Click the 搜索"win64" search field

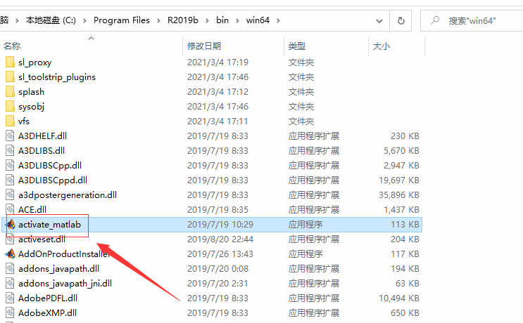point(472,20)
